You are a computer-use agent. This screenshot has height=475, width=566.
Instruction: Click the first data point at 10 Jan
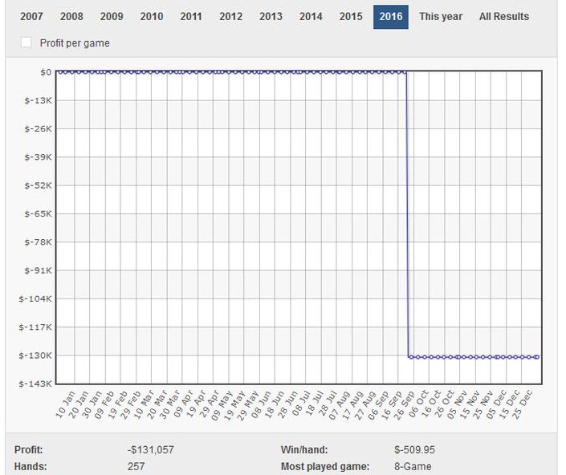(59, 72)
